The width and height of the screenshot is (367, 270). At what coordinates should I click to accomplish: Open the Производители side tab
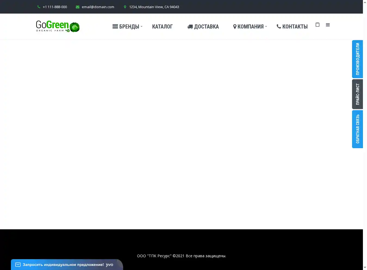[x=357, y=59]
